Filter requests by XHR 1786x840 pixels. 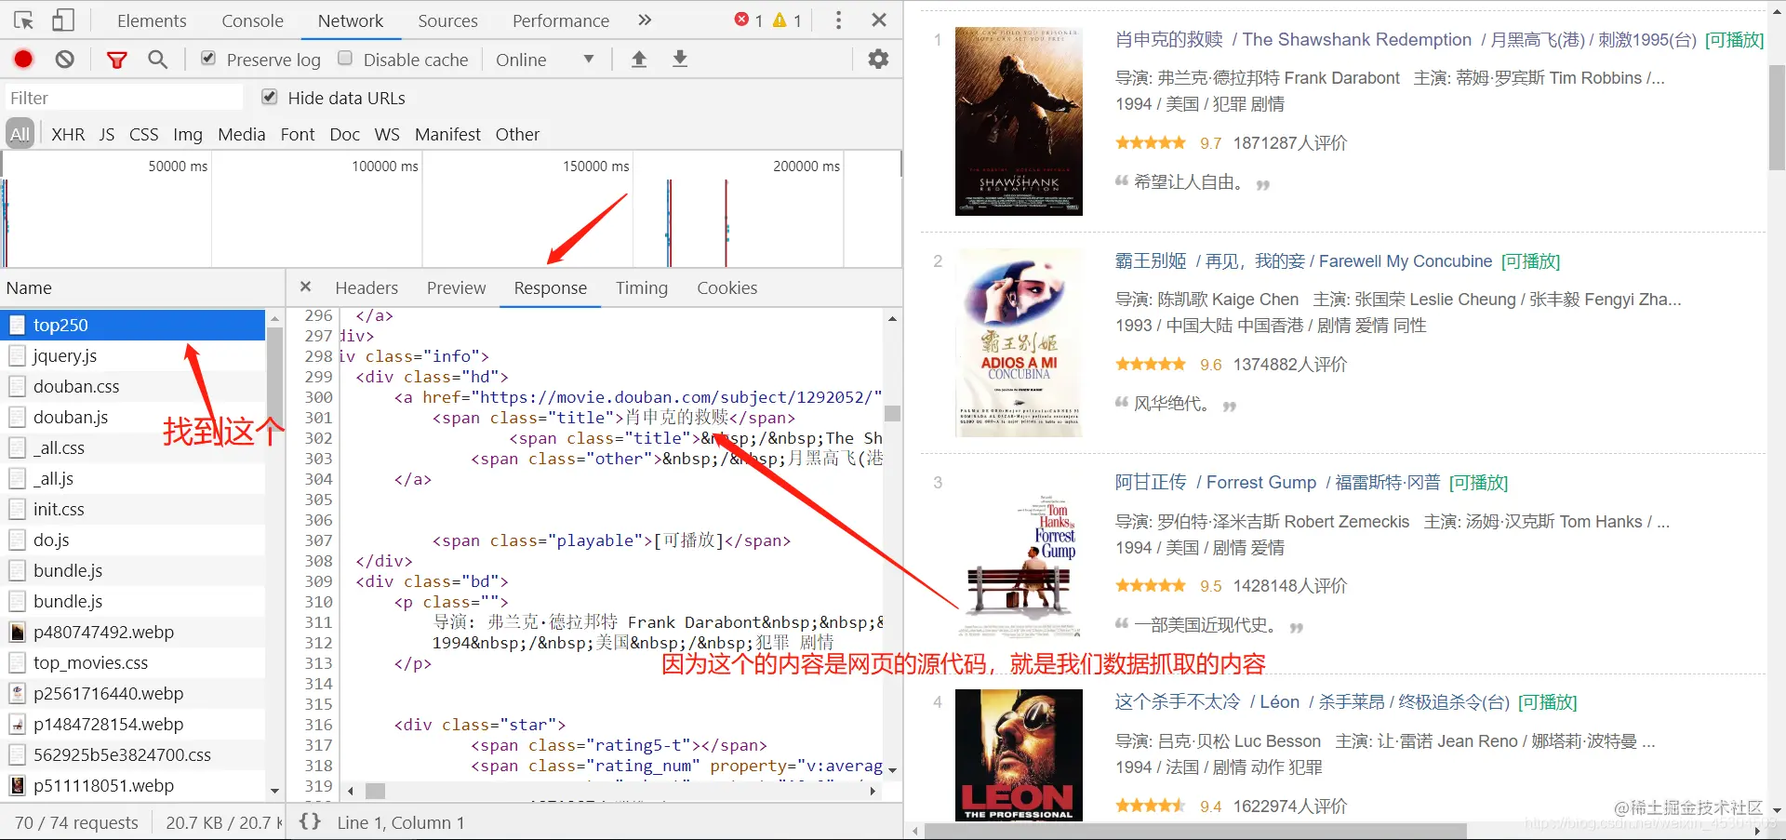pos(68,134)
